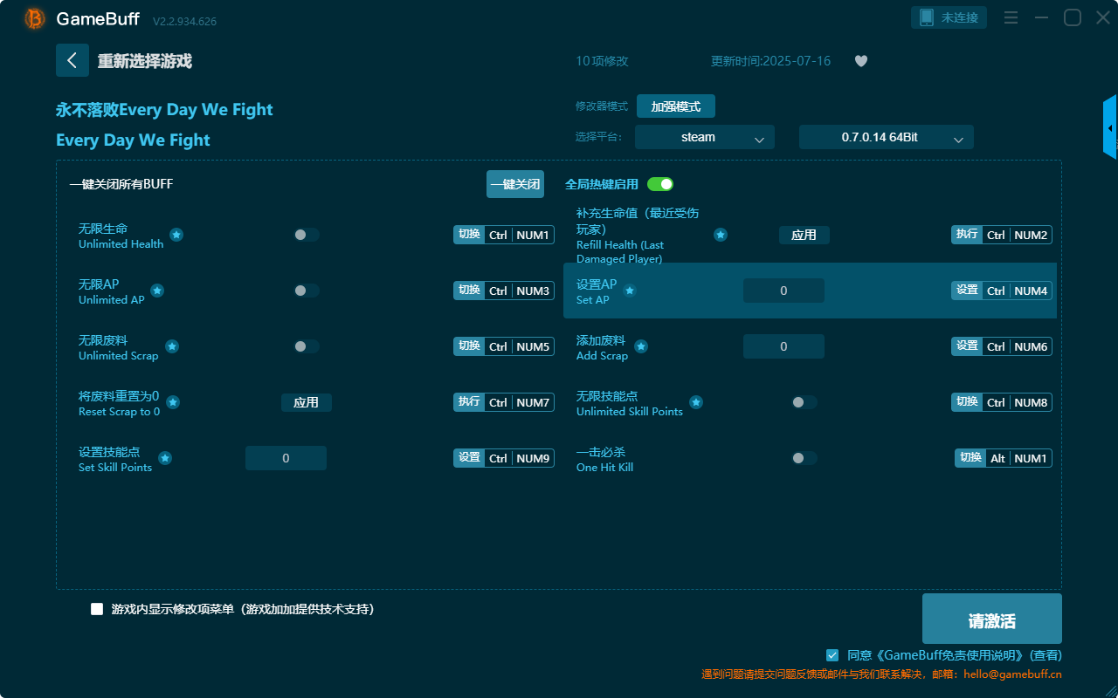Click star icon next to Unlimited Health
This screenshot has height=698, width=1118.
point(176,235)
